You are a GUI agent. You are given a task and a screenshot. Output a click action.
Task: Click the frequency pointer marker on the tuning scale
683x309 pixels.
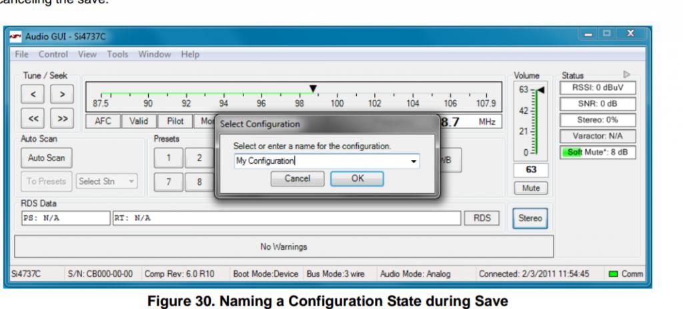click(312, 89)
